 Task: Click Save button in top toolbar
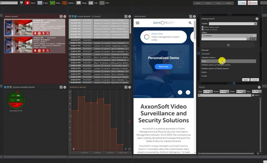pos(242,3)
